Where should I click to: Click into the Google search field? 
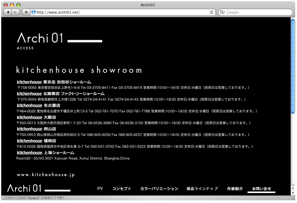(x=255, y=12)
